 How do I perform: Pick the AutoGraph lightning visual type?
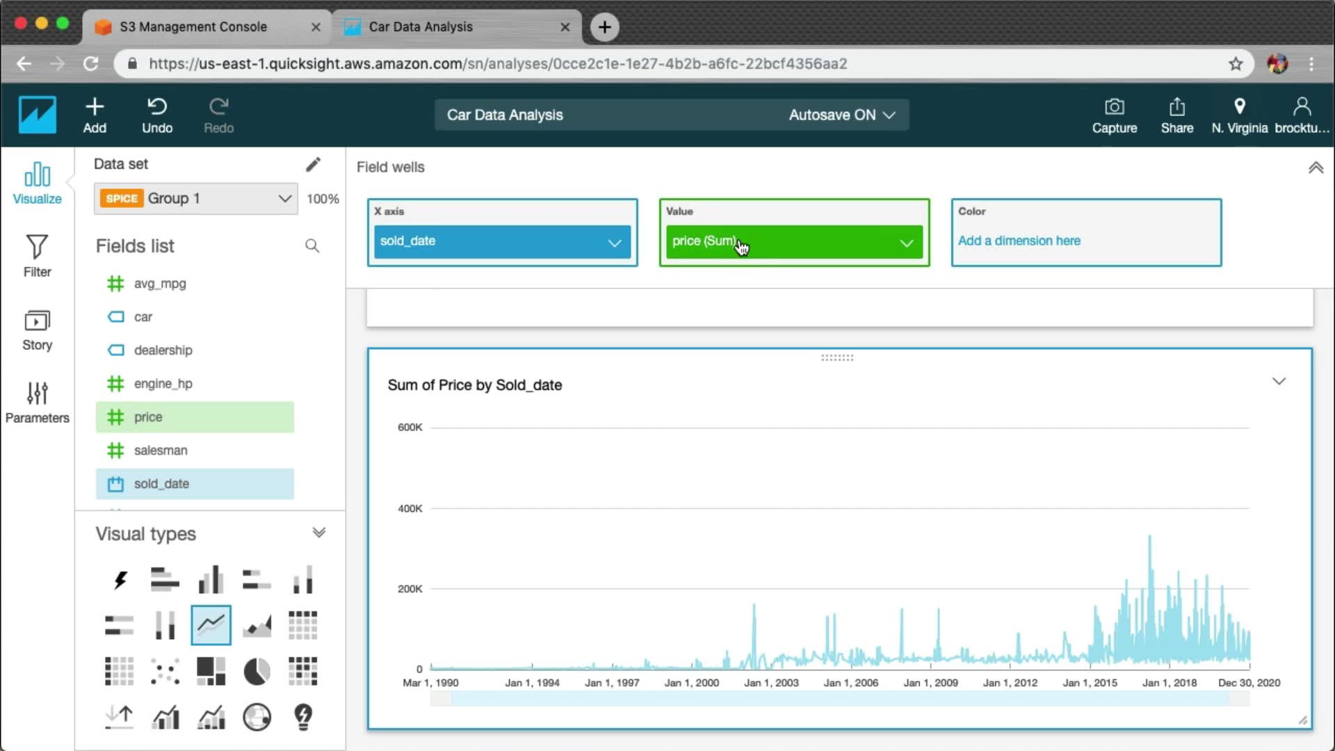tap(120, 579)
